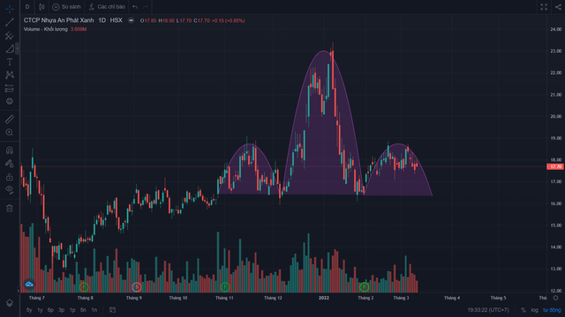
Task: Open the candlestick chart type selector
Action: click(41, 7)
